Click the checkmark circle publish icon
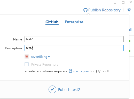Screen dimensions: 134x99 [x=52, y=89]
